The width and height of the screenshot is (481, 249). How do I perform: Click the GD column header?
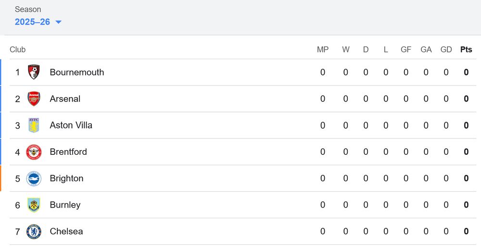tap(446, 50)
